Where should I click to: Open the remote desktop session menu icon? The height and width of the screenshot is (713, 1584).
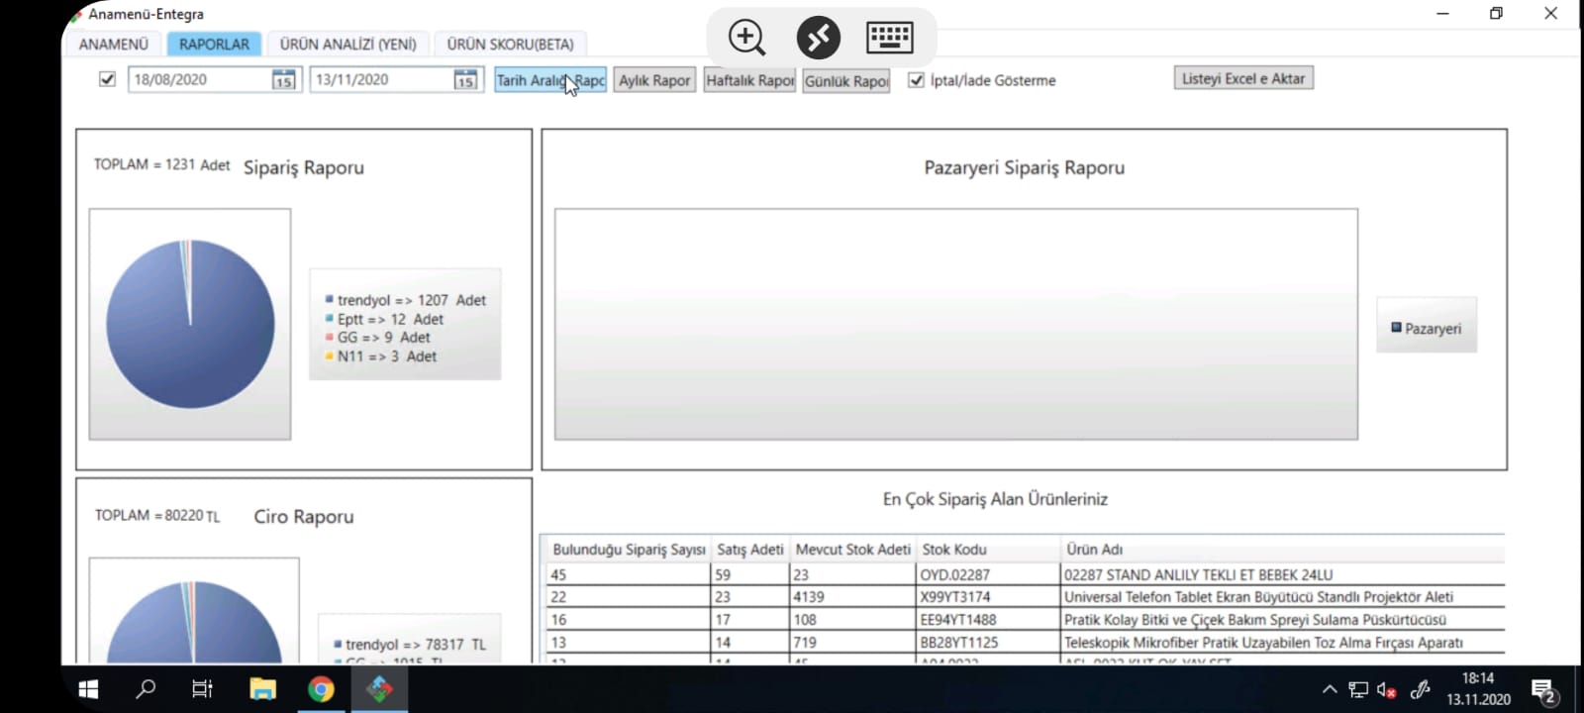point(819,38)
